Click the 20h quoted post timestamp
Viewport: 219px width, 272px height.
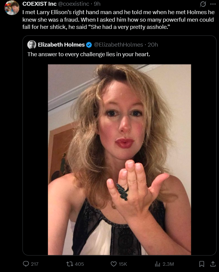(153, 45)
